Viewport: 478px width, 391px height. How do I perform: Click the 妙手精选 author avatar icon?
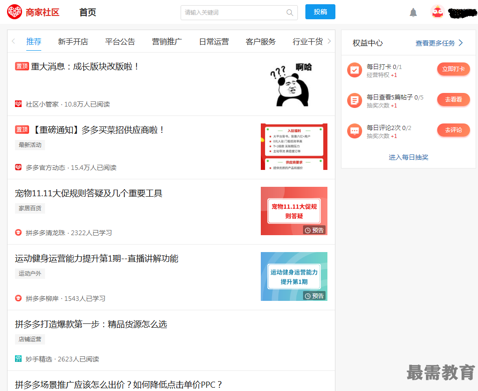click(x=18, y=359)
